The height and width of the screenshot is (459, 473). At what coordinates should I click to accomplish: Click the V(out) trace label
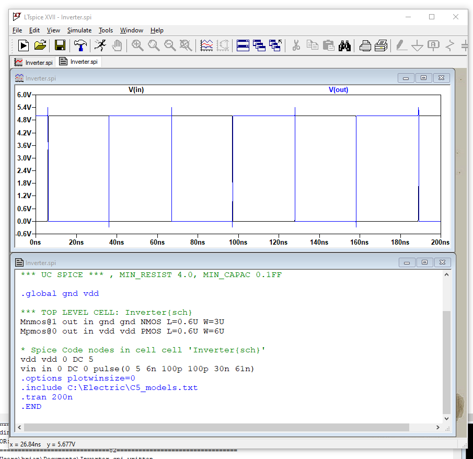[x=338, y=89]
